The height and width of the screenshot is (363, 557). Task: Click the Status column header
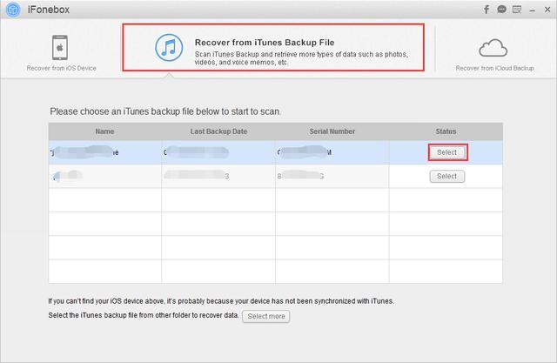(446, 131)
